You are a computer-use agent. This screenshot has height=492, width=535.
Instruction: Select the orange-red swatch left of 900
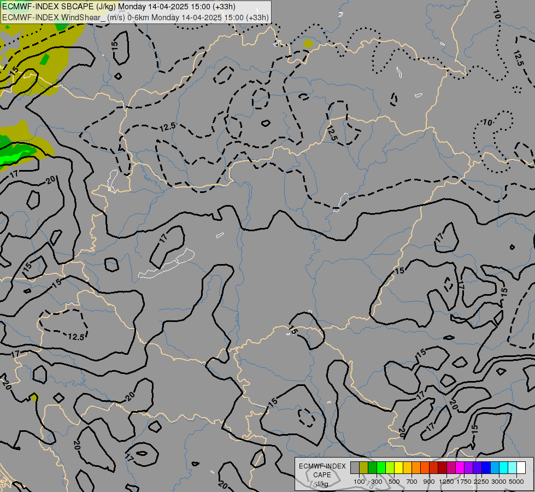[x=425, y=468]
